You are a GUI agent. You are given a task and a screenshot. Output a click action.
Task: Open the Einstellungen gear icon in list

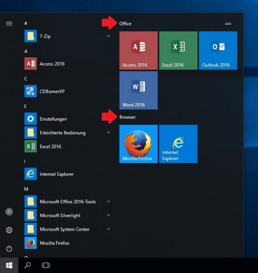(30, 119)
